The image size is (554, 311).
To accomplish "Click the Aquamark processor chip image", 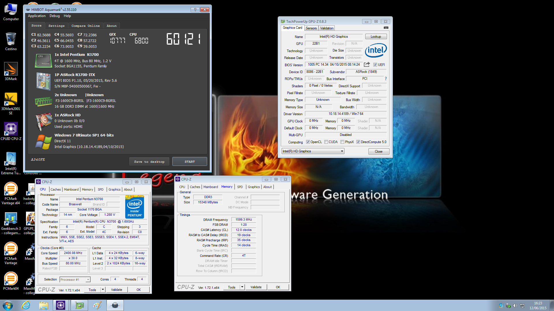I will (x=43, y=60).
